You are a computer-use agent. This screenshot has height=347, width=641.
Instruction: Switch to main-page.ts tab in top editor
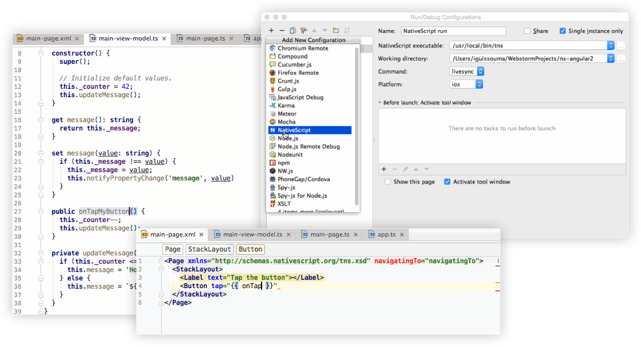205,38
